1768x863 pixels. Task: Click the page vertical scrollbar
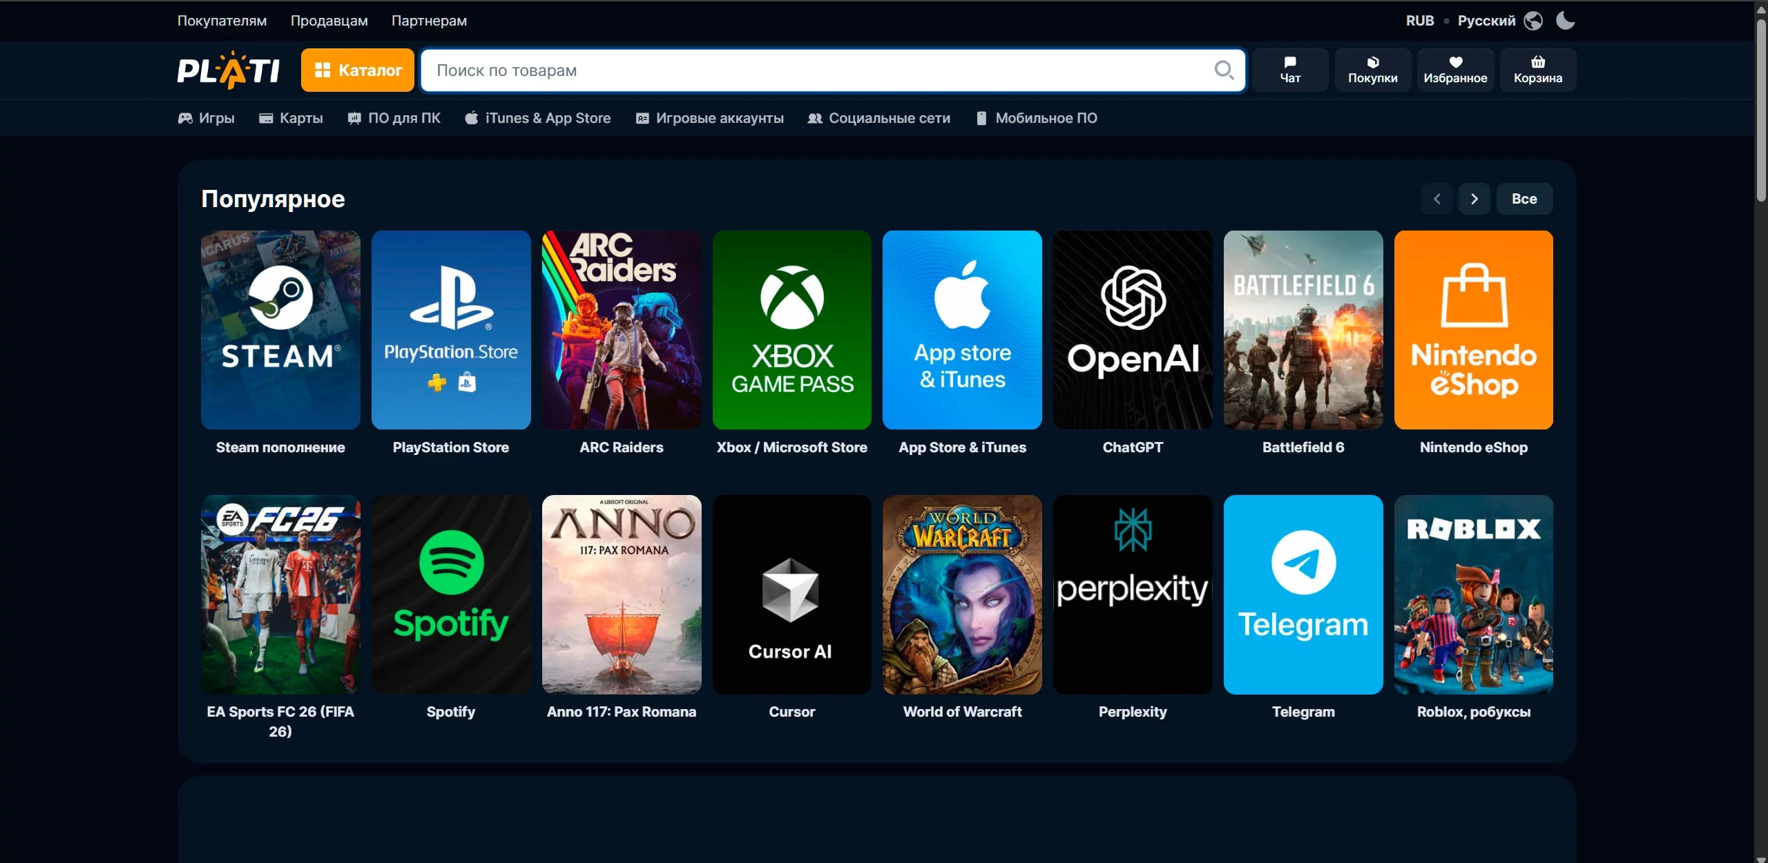[1760, 110]
